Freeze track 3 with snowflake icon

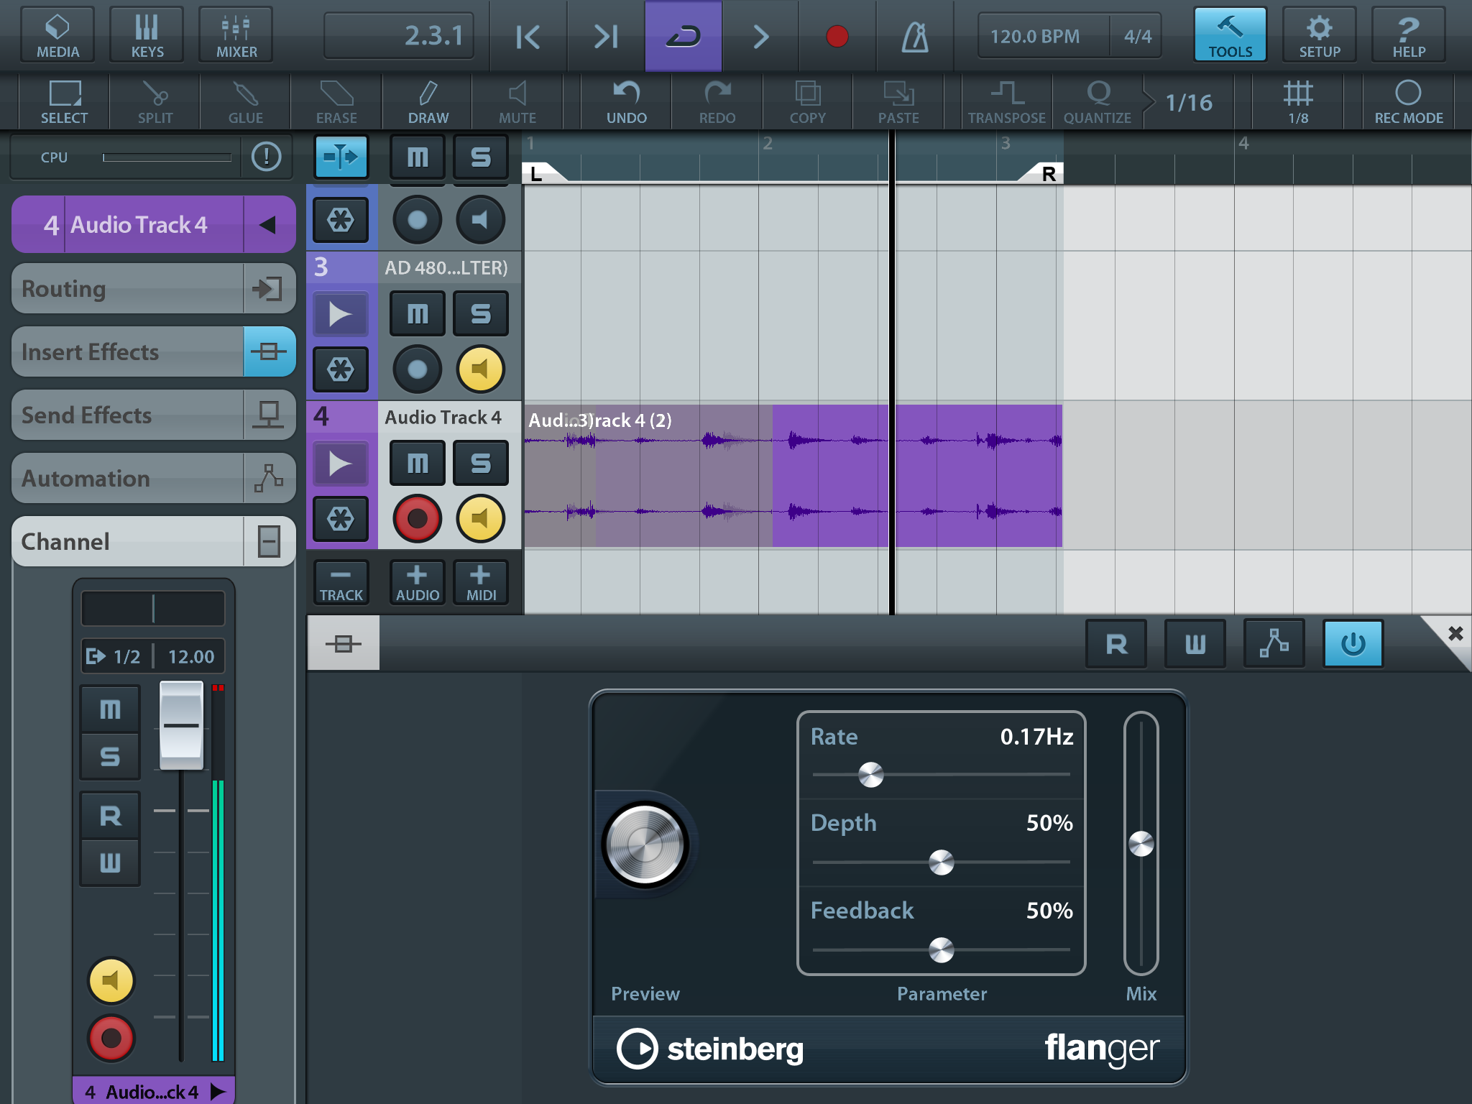(341, 369)
